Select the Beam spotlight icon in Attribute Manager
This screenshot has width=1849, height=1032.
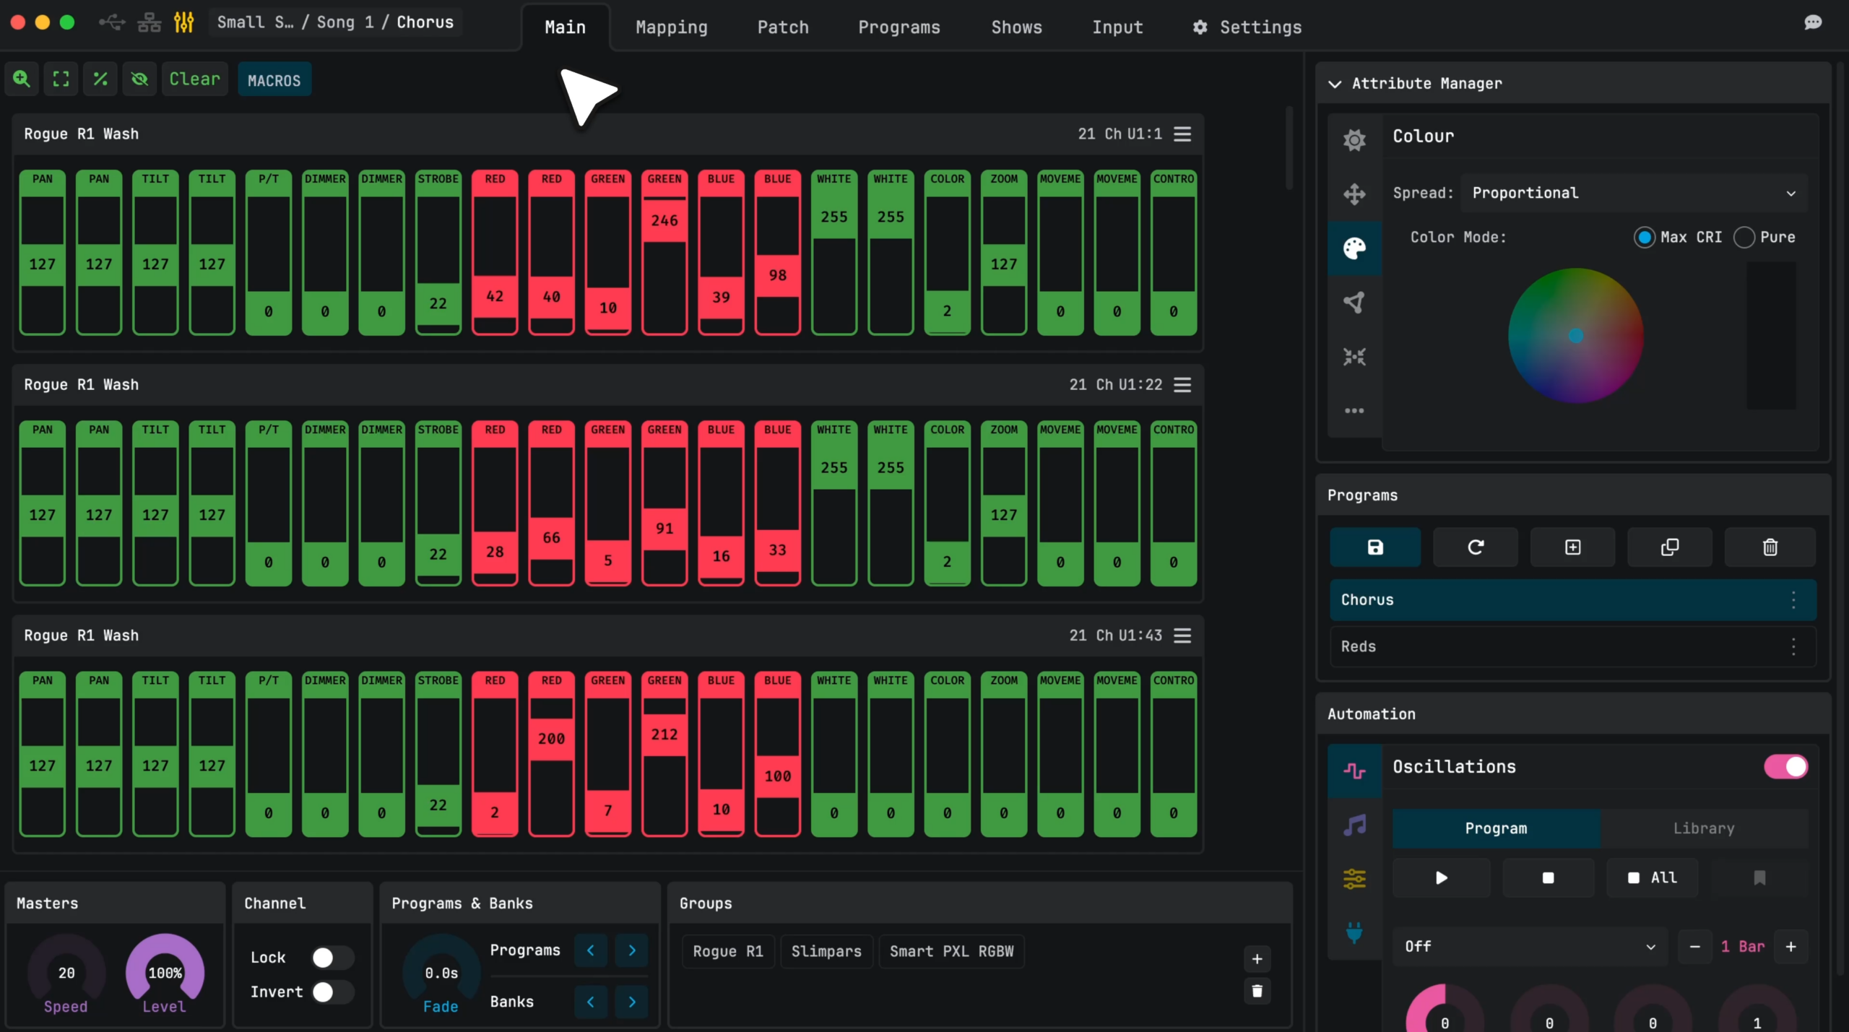click(1354, 302)
